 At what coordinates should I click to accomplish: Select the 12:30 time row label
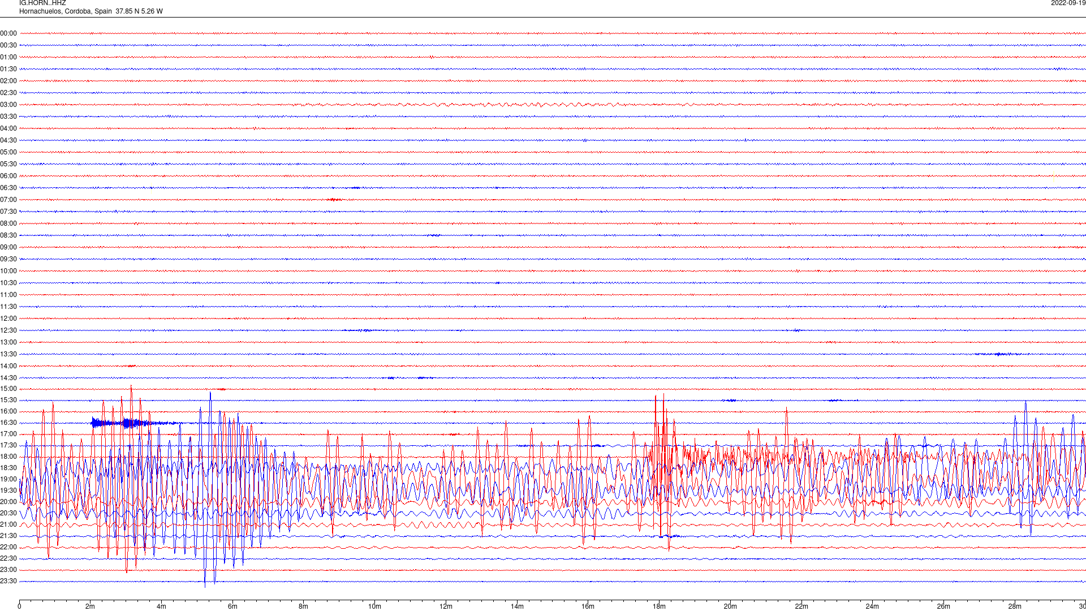pyautogui.click(x=8, y=330)
